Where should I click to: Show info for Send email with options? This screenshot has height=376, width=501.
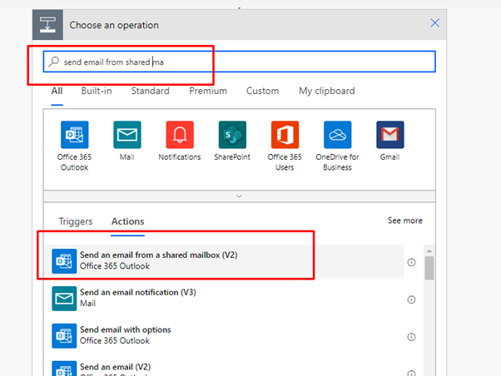[x=411, y=337]
